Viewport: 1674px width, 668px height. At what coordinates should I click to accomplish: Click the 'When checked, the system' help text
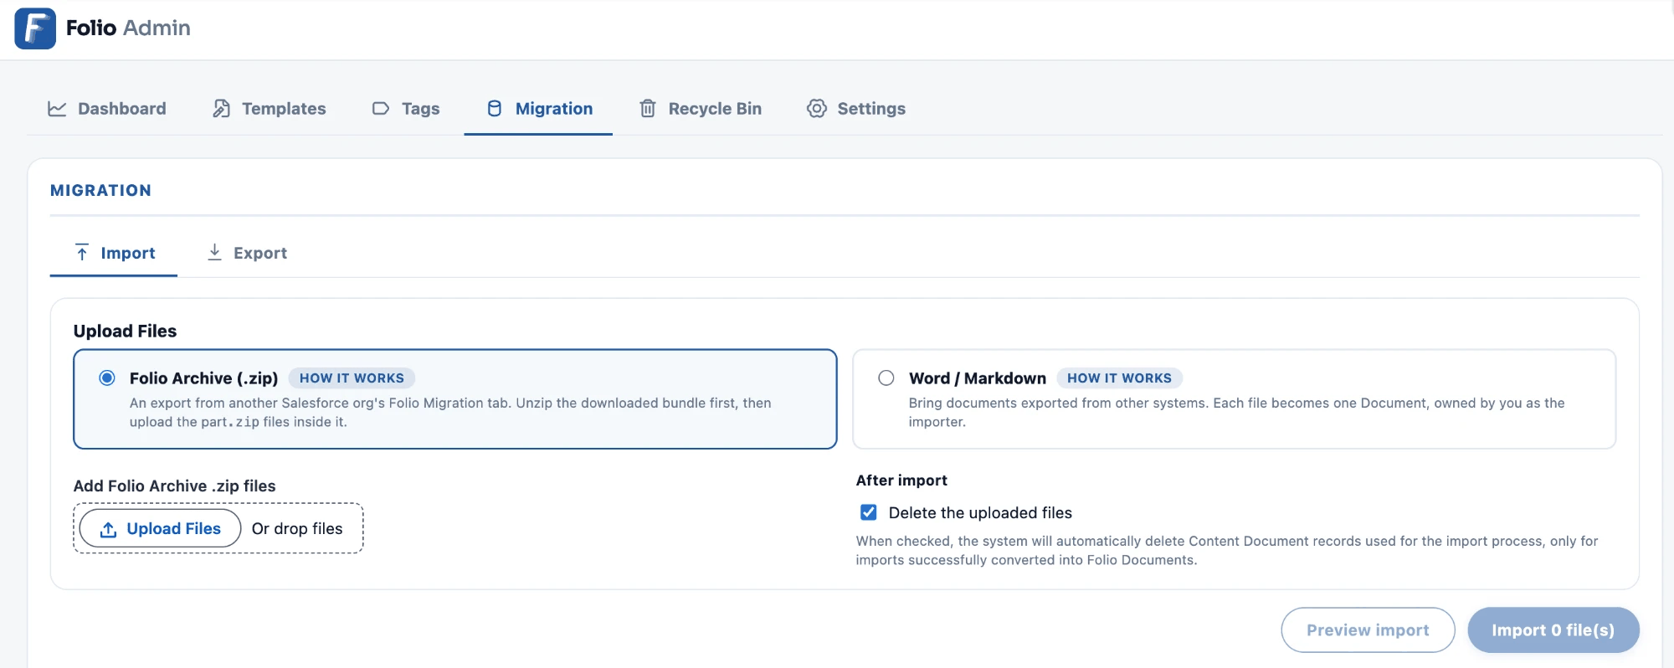tap(1226, 551)
